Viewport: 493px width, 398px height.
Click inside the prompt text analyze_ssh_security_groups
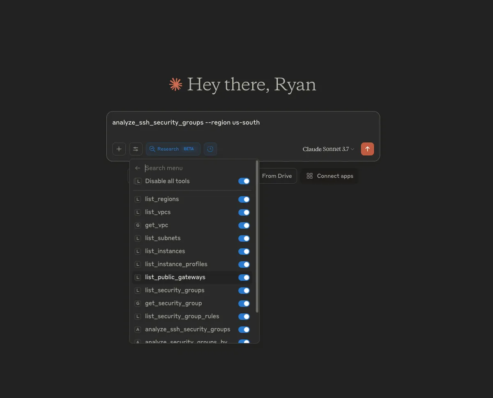click(x=158, y=122)
